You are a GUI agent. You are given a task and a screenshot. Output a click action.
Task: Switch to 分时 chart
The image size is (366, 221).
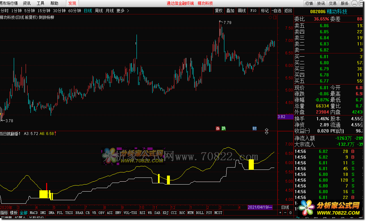click(4, 11)
